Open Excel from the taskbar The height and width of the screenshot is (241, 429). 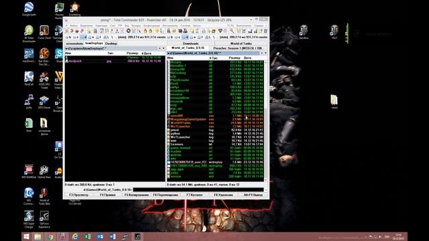coord(88,236)
